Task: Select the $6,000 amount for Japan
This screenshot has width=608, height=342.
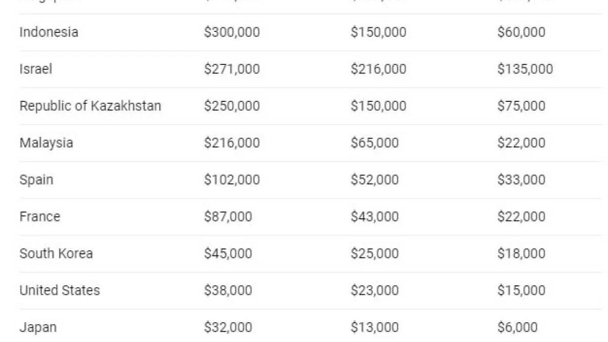Action: 517,327
